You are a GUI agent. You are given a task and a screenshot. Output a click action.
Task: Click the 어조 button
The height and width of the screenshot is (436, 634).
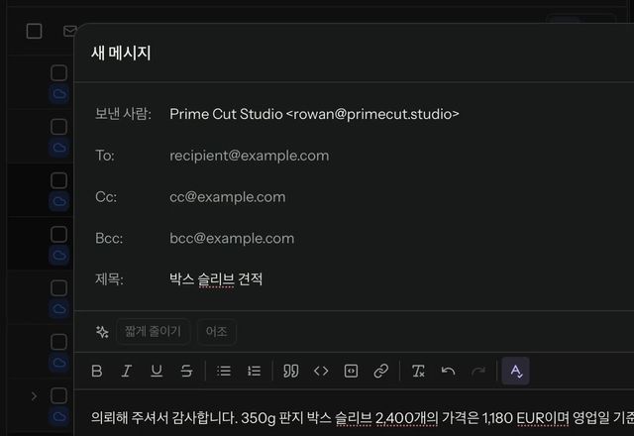point(216,332)
